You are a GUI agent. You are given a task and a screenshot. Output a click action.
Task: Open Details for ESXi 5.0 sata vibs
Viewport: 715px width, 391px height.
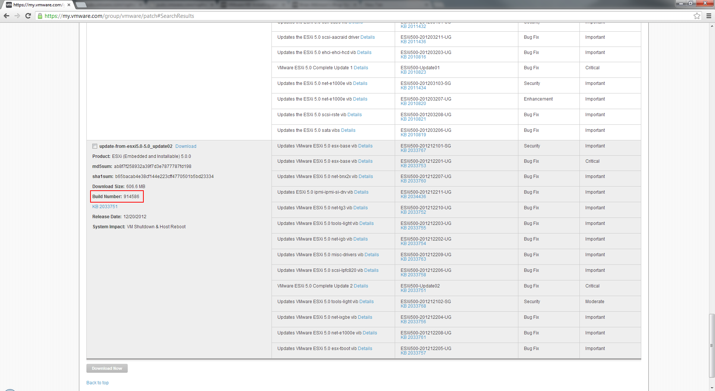click(348, 130)
